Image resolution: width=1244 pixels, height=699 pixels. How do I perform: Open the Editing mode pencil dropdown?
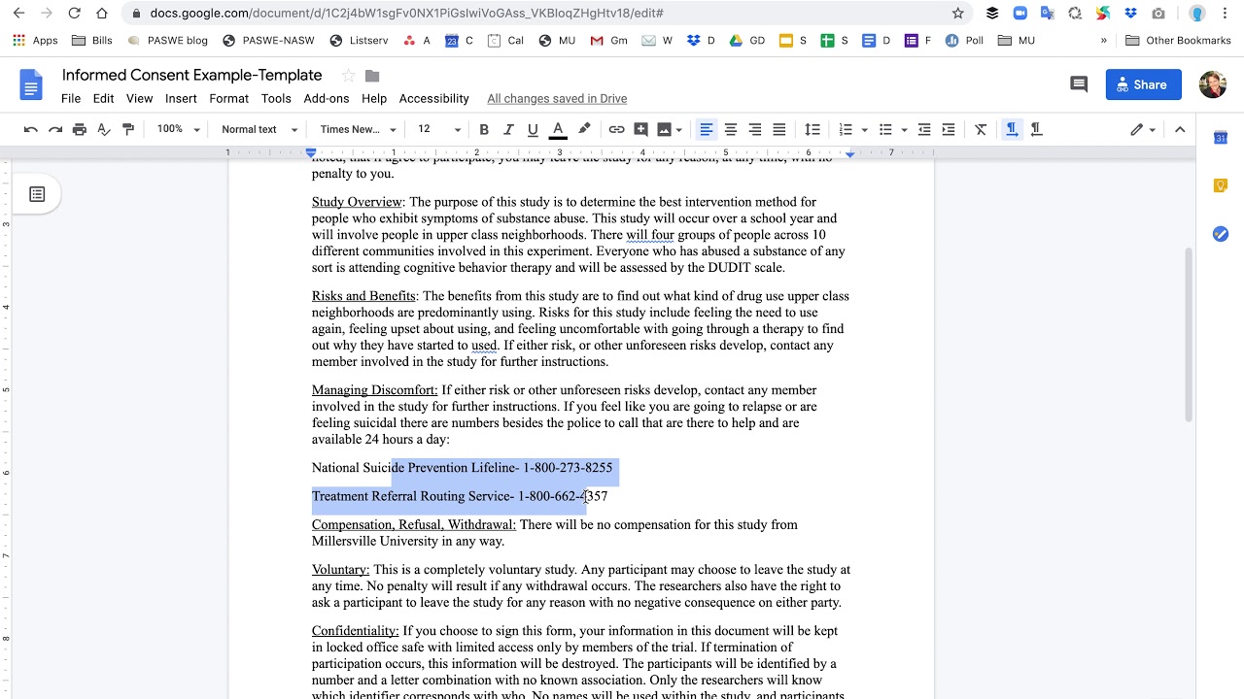click(1143, 129)
